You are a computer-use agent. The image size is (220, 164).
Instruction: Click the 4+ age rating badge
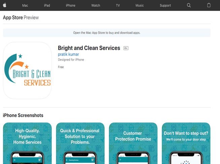click(x=126, y=48)
